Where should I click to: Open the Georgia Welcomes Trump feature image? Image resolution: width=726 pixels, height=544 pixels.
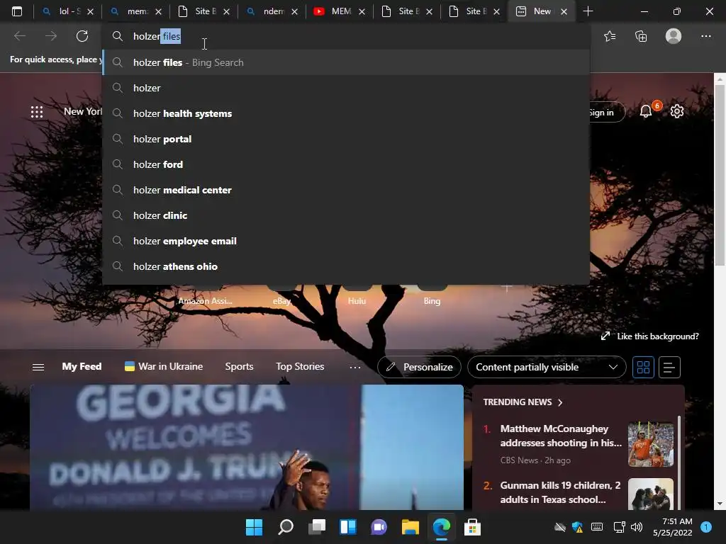point(246,448)
